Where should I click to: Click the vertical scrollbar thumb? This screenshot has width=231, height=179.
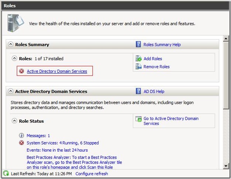[x=226, y=75]
